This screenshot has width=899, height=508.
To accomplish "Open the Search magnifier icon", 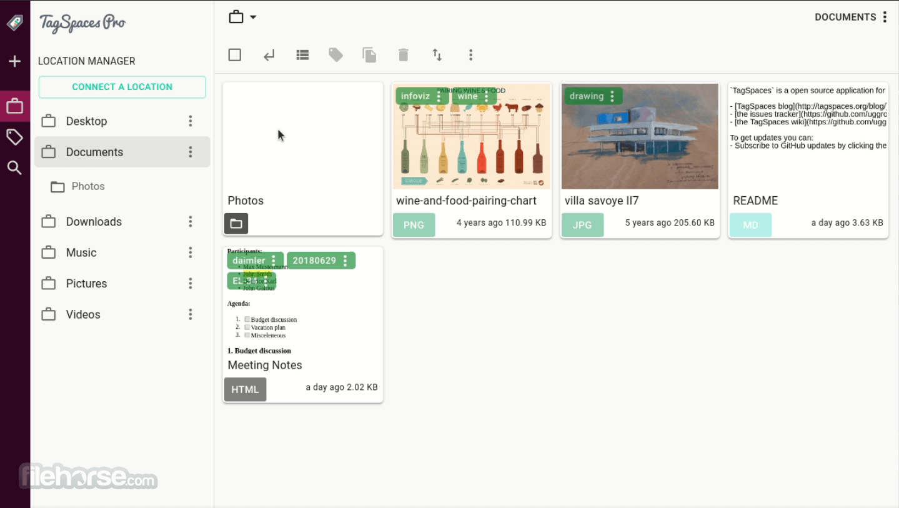I will [14, 167].
